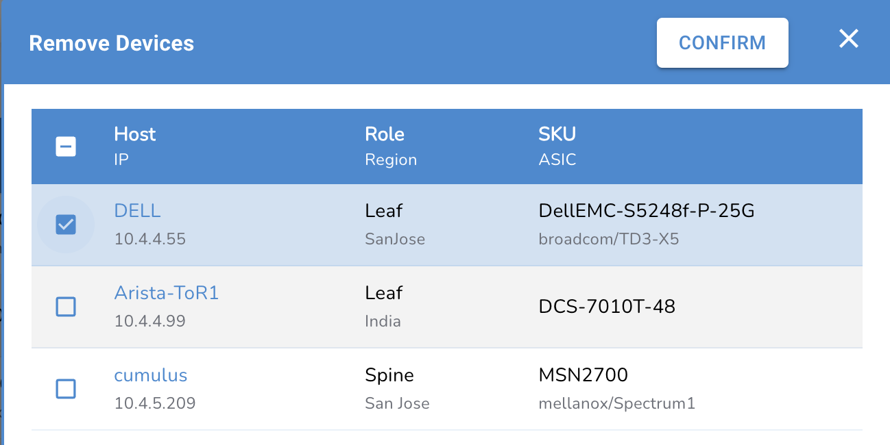This screenshot has height=445, width=890.
Task: Click the ASIC sub-header label
Action: click(557, 160)
